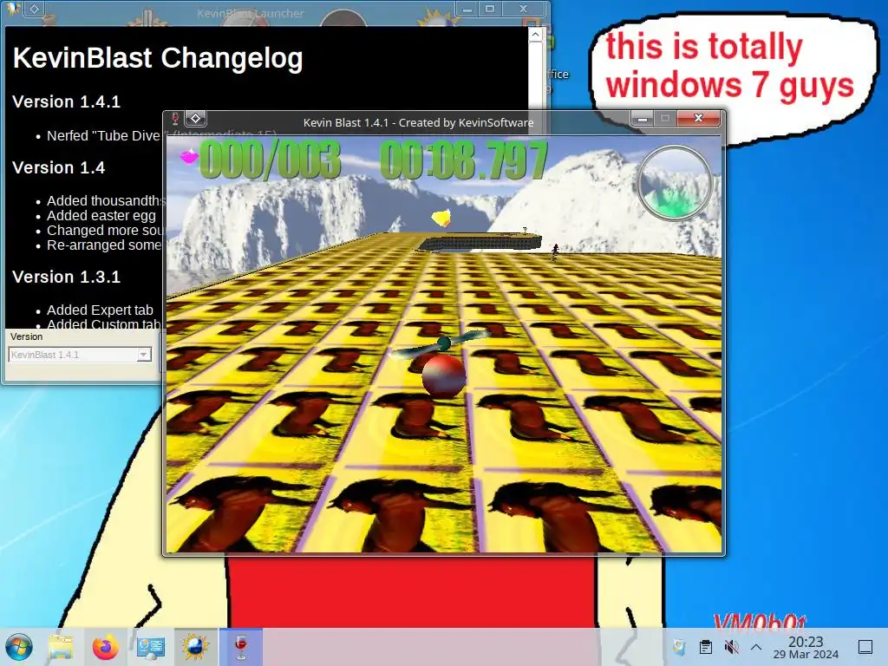Click the Version 1.4 changelog heading
The height and width of the screenshot is (666, 888).
(x=58, y=167)
